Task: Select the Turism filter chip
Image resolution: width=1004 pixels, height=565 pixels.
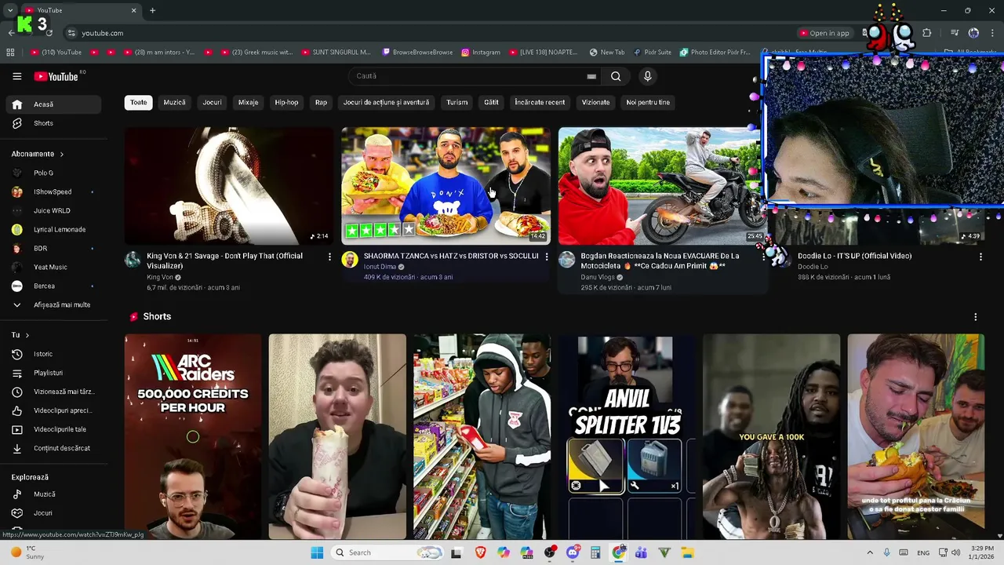Action: click(x=457, y=102)
